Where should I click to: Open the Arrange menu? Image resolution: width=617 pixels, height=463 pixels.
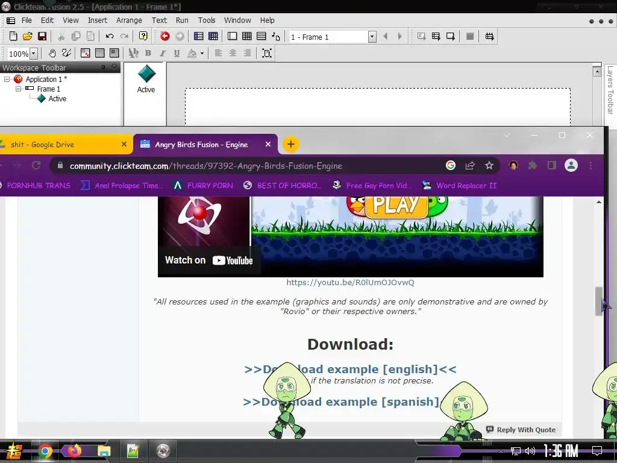[x=129, y=20]
